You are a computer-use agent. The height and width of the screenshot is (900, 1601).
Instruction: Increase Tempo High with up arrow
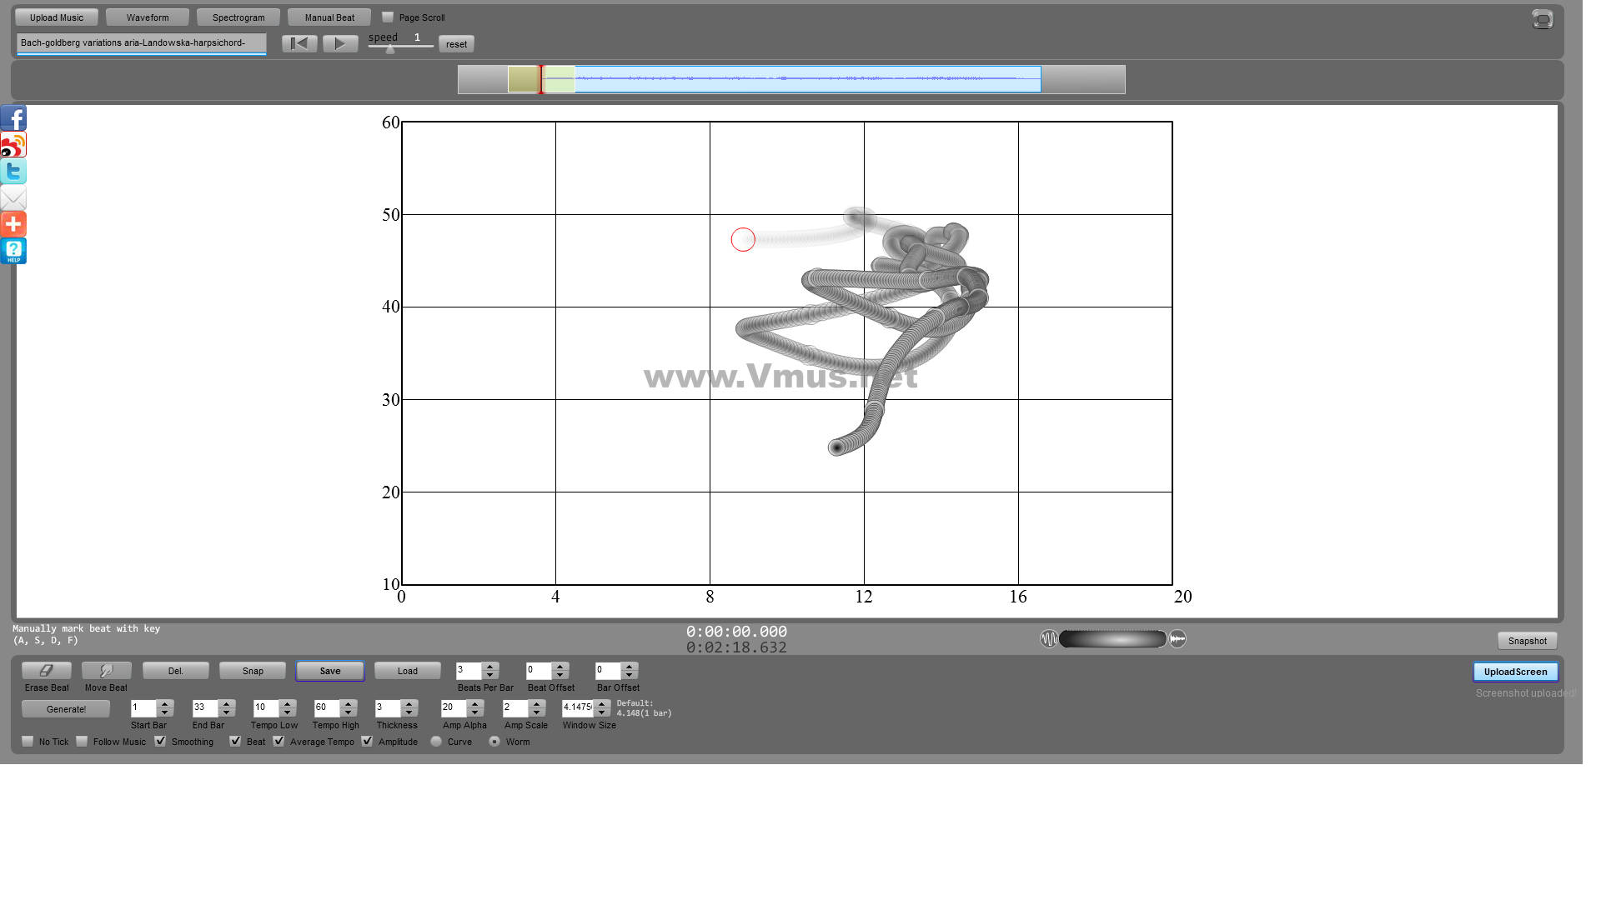(349, 704)
